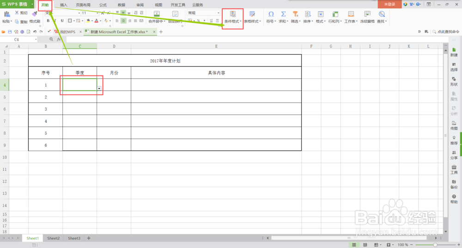This screenshot has height=248, width=462.
Task: Click the zoom in plus button
Action: click(x=458, y=245)
